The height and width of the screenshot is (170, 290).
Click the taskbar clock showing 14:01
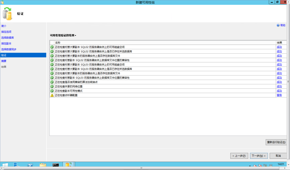click(x=281, y=164)
